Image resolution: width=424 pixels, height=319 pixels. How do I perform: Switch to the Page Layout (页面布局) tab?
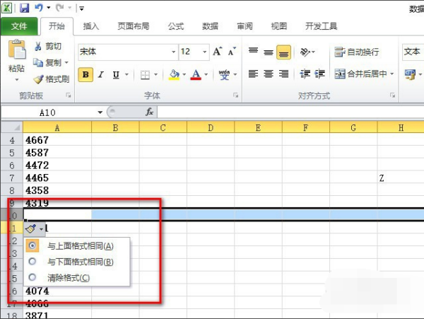point(134,26)
